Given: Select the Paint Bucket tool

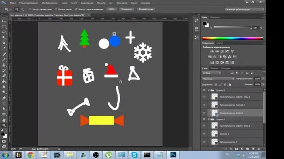Looking at the screenshot, I should point(4,81).
